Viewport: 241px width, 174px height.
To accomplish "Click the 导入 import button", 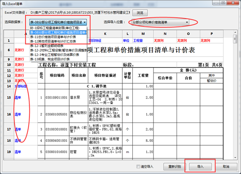I will [x=200, y=167].
